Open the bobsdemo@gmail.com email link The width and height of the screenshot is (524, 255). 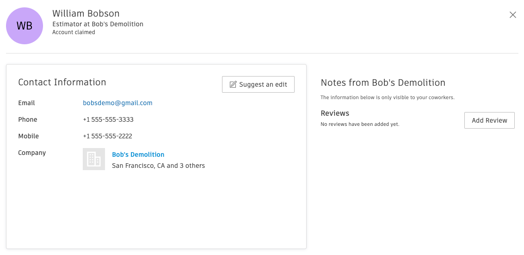coord(117,103)
